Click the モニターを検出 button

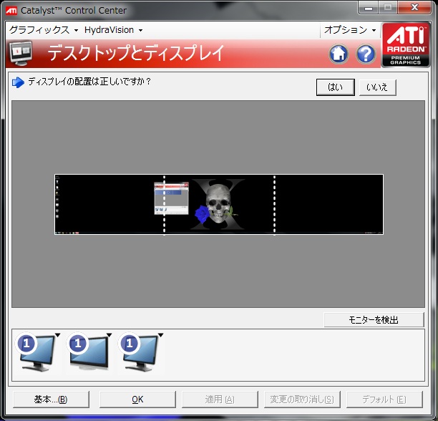tap(374, 320)
